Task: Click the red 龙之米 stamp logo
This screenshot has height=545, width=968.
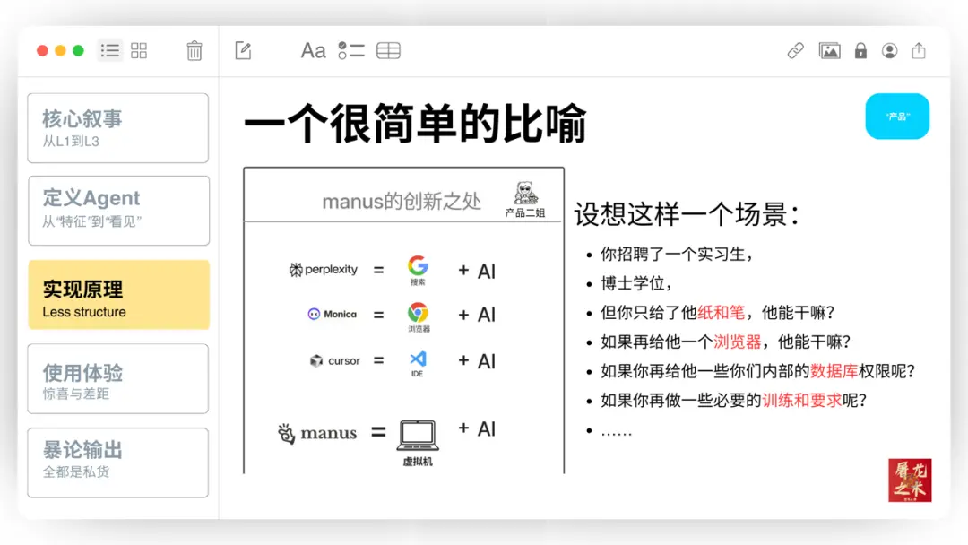Action: point(910,480)
